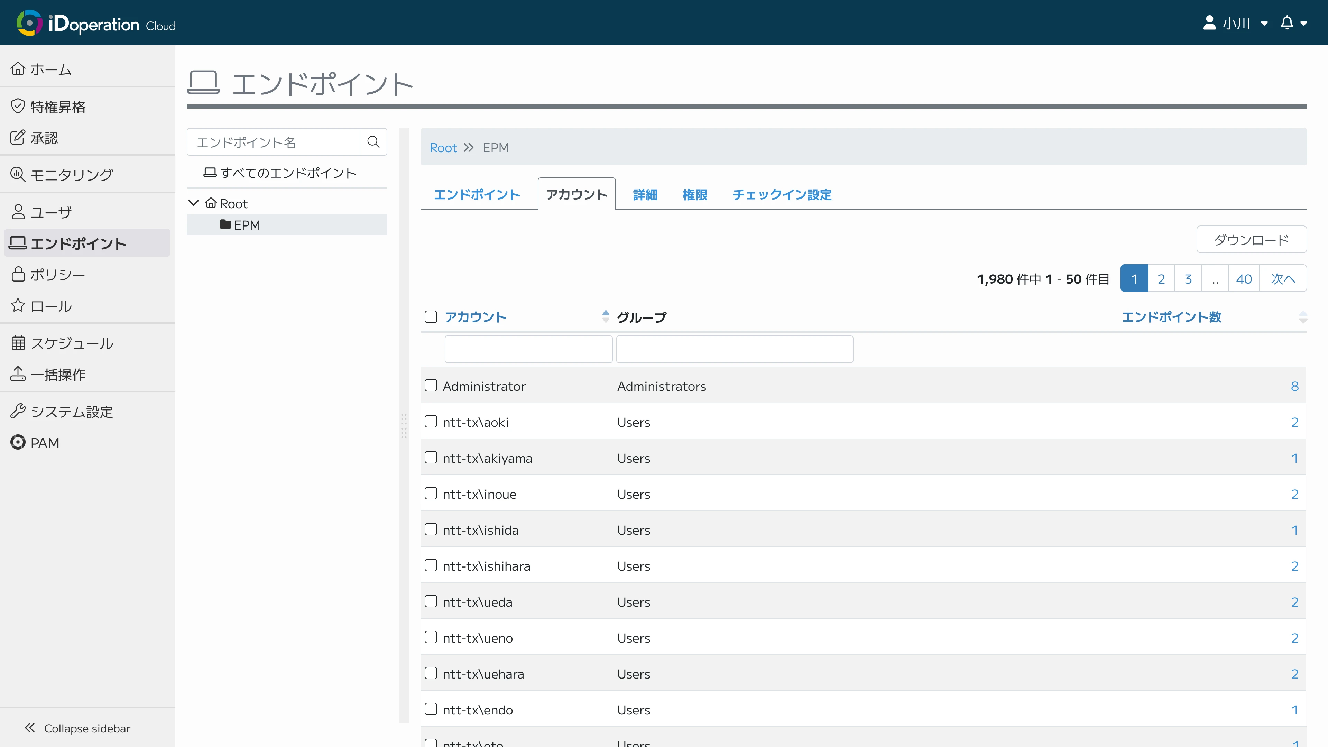Image resolution: width=1328 pixels, height=747 pixels.
Task: Select ポリシー in the sidebar
Action: click(57, 274)
